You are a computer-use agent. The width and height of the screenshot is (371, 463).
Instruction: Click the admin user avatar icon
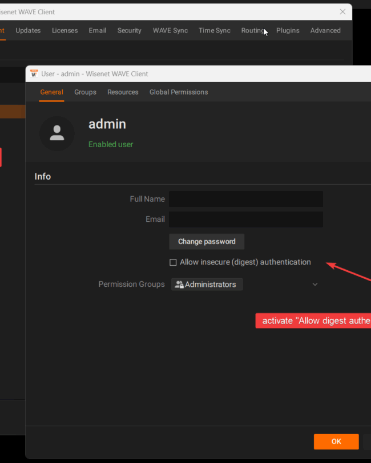[x=57, y=133]
